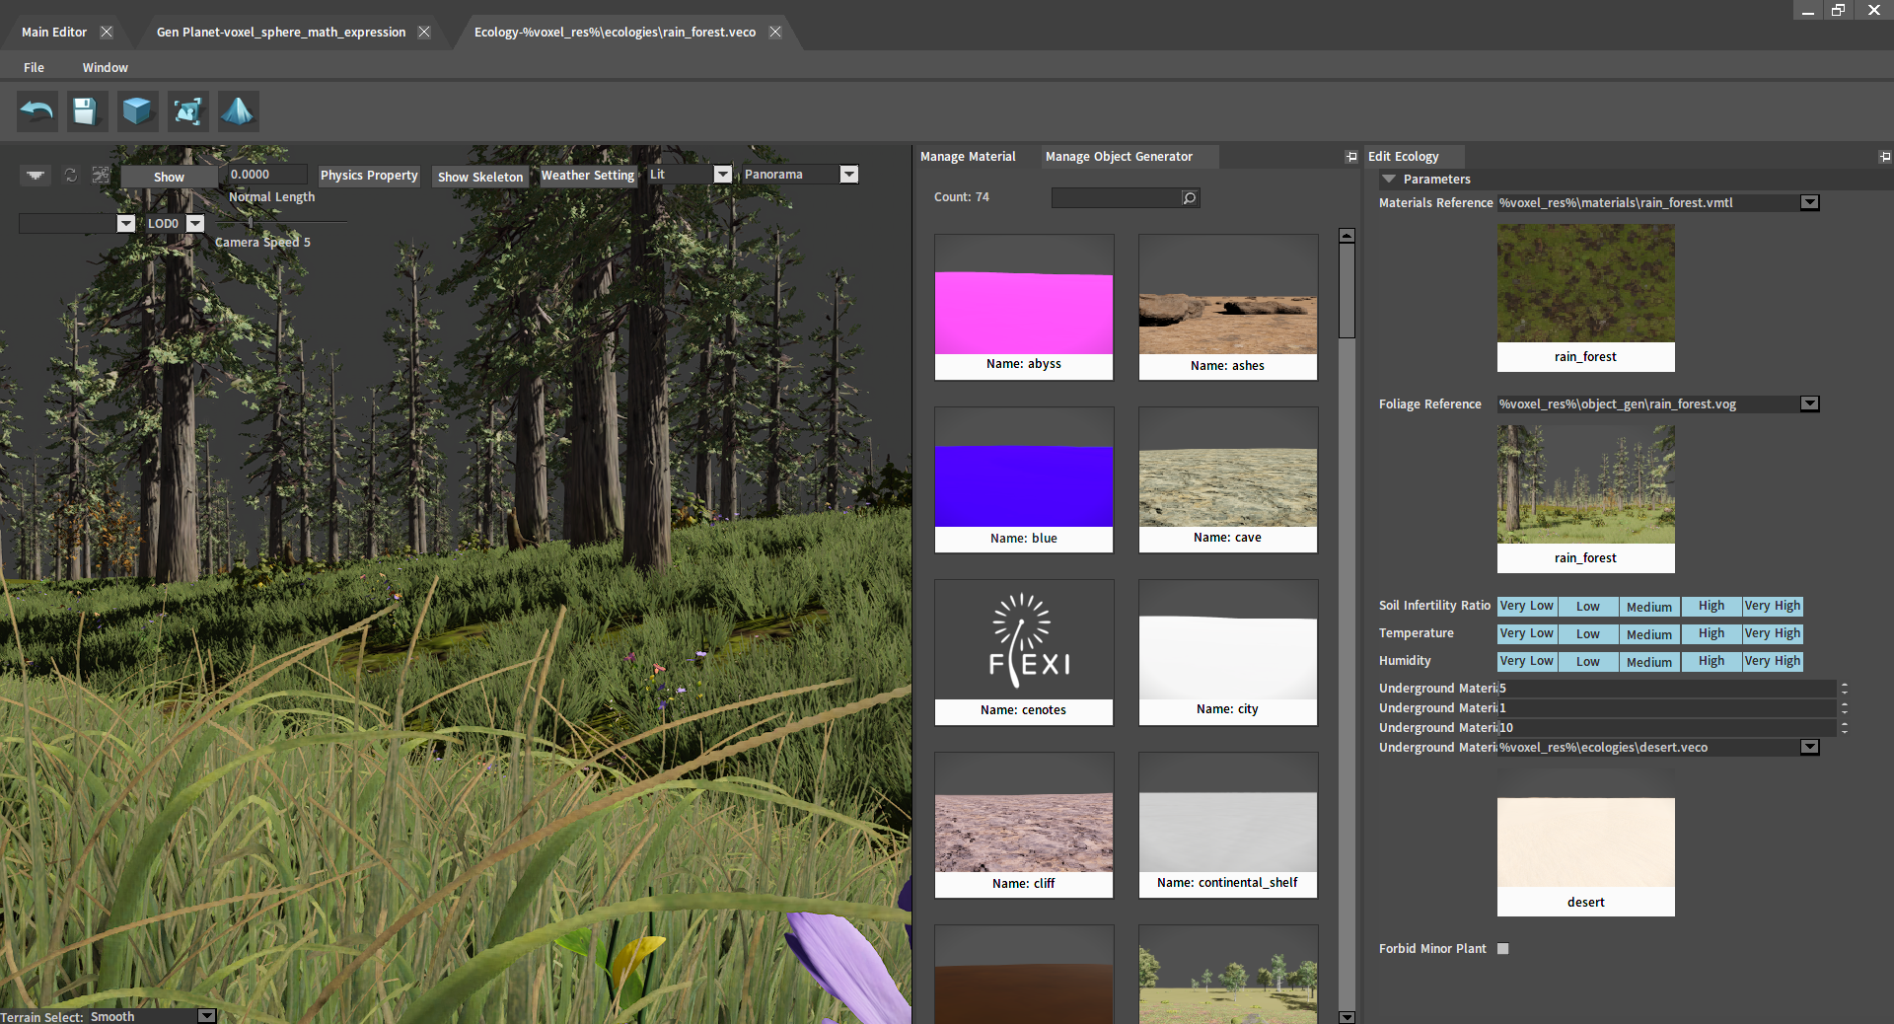Open the desert.veco ecology dropdown
The image size is (1894, 1024).
click(1809, 747)
